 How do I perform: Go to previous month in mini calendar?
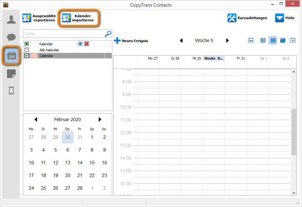(36, 119)
